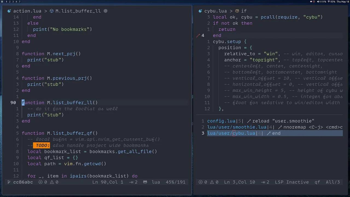Click the namespace icon before "if" in cybu.lua breadcrumb

[x=237, y=11]
